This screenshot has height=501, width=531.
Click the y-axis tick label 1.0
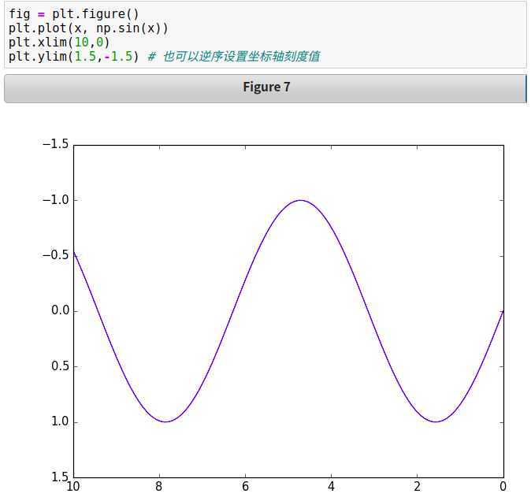tap(61, 421)
